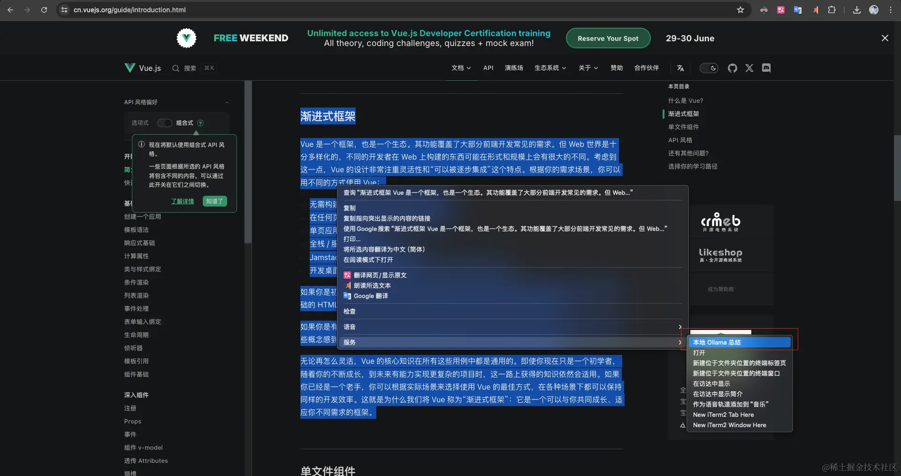Open 赞助 link in navbar
This screenshot has height=476, width=901.
coord(617,68)
